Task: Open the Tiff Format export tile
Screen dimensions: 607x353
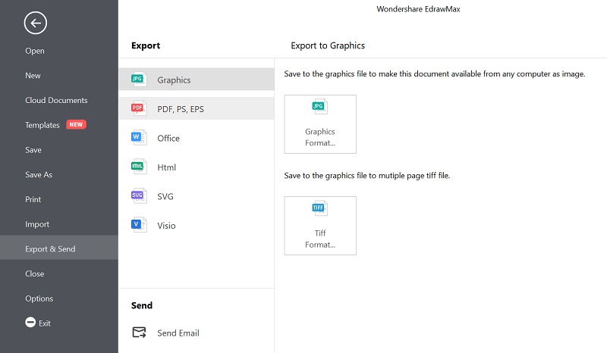Action: 320,226
